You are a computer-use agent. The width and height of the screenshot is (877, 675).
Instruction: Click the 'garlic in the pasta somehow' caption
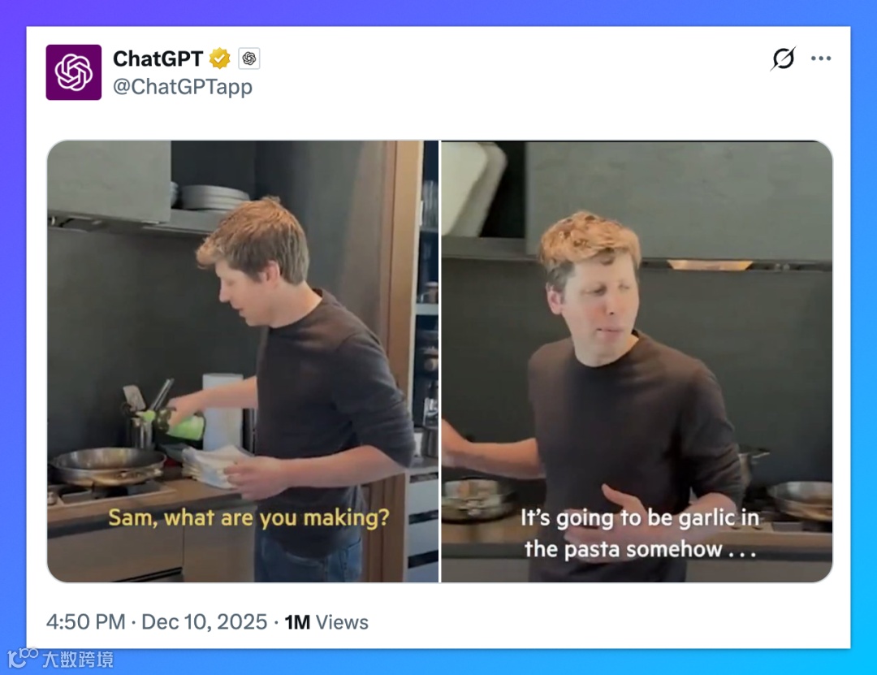point(640,534)
